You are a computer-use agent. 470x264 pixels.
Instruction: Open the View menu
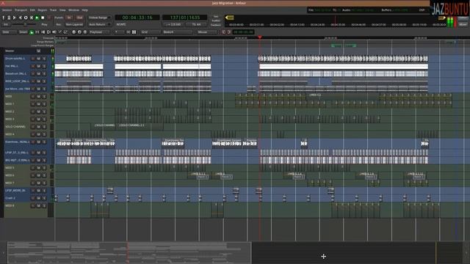(x=62, y=10)
